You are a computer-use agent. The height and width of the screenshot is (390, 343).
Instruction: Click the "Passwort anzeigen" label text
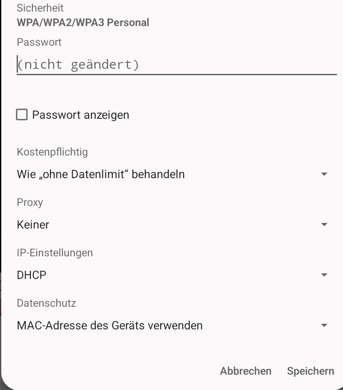tap(81, 115)
